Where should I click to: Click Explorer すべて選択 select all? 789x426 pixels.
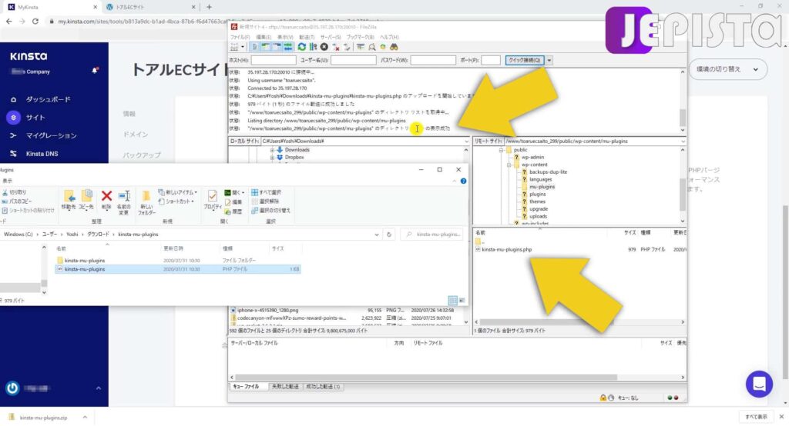pyautogui.click(x=266, y=192)
